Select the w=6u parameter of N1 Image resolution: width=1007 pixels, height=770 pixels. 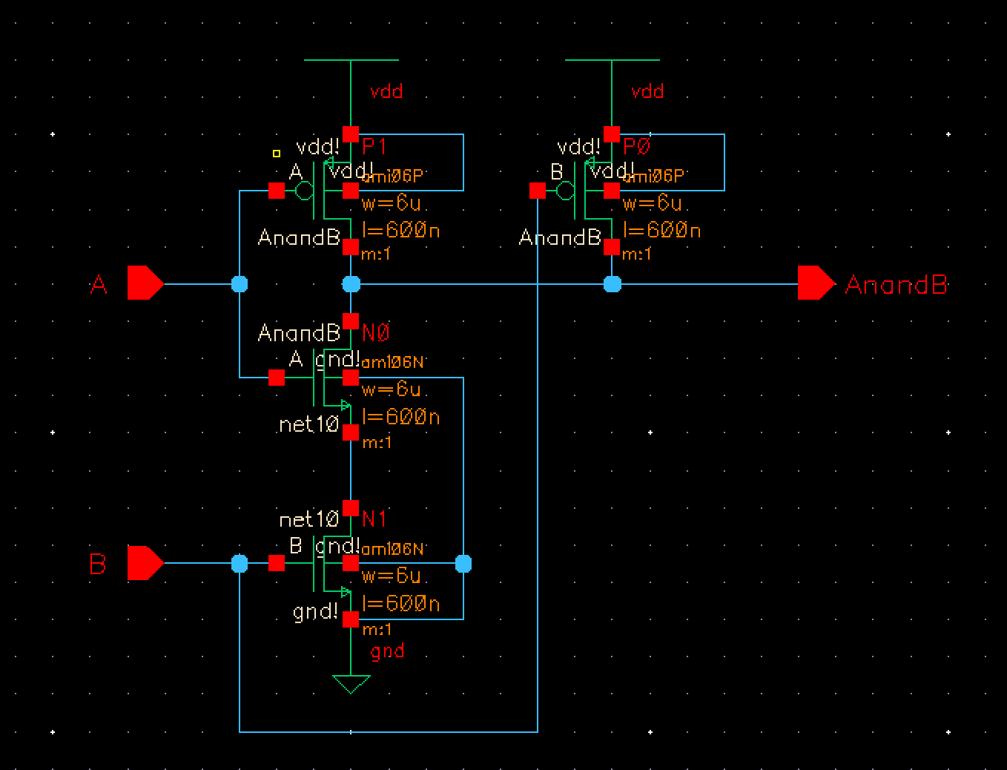point(392,576)
